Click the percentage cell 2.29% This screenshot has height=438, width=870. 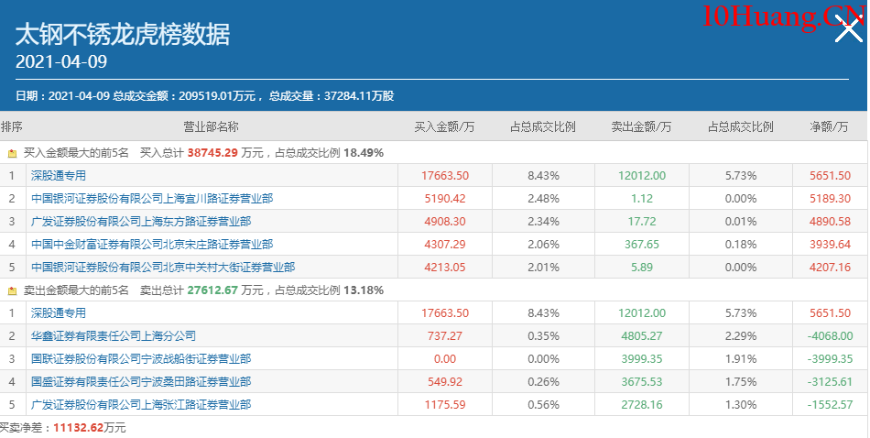(x=741, y=336)
